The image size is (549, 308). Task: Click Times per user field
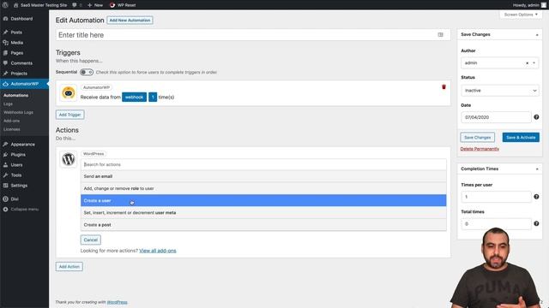[x=496, y=197]
